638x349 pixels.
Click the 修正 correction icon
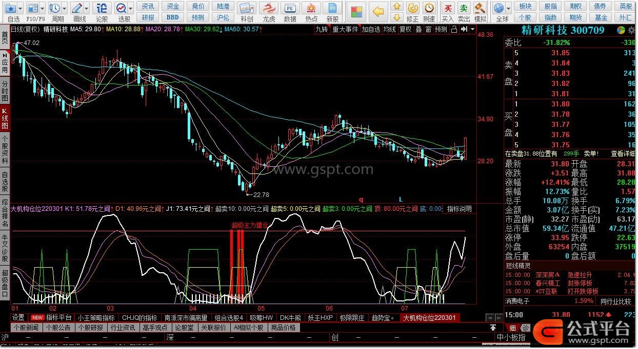point(412,8)
